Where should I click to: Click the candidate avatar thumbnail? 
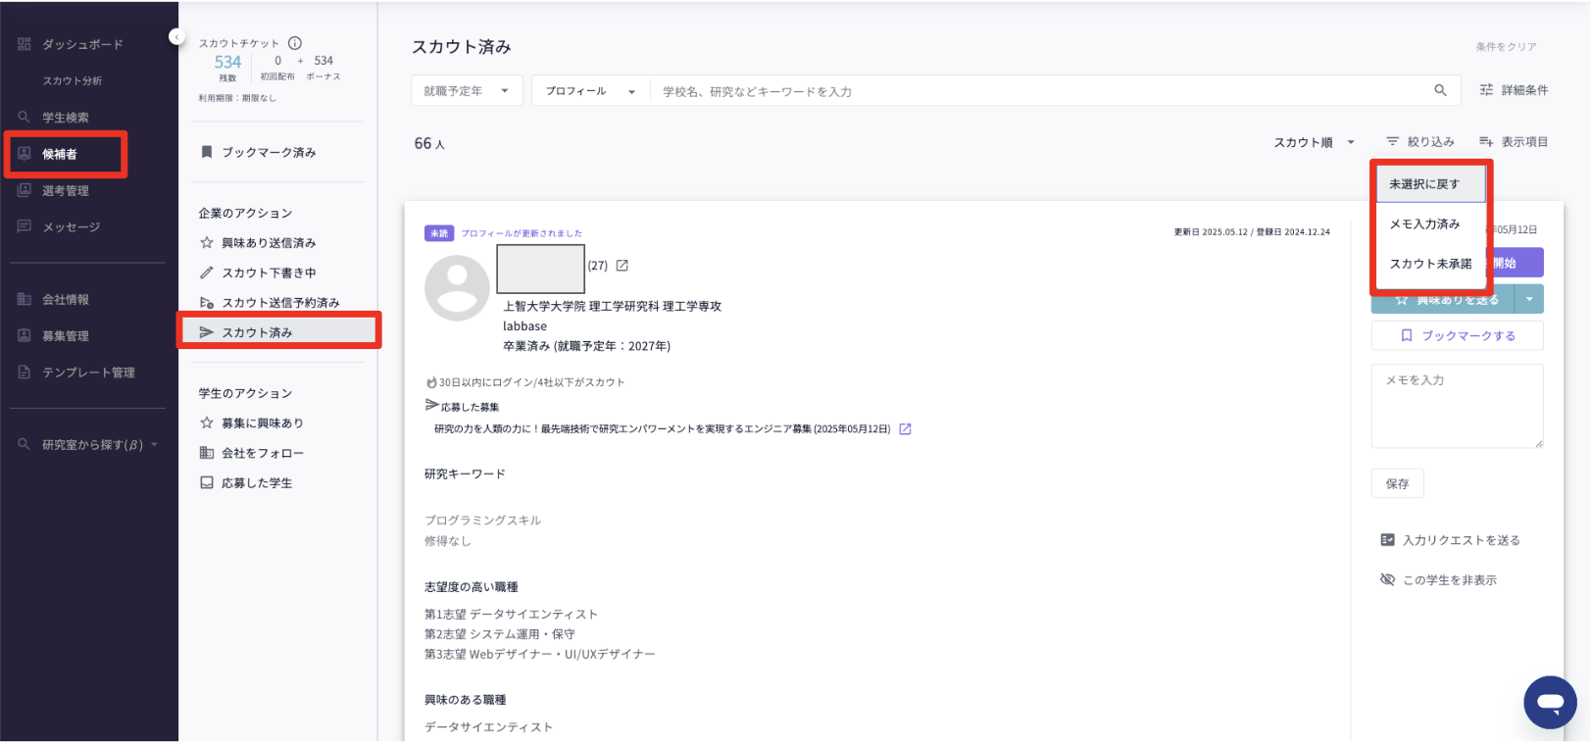pos(457,288)
